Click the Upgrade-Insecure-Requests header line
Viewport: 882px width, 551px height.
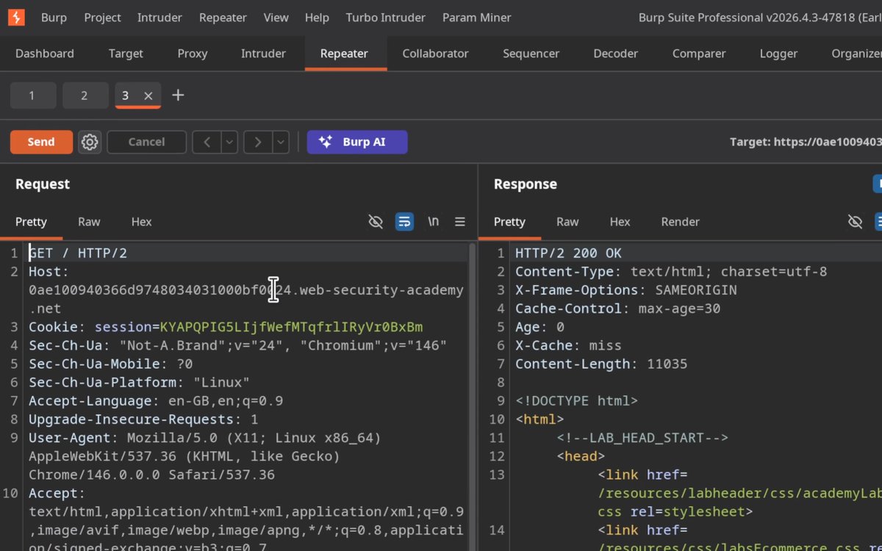click(143, 419)
